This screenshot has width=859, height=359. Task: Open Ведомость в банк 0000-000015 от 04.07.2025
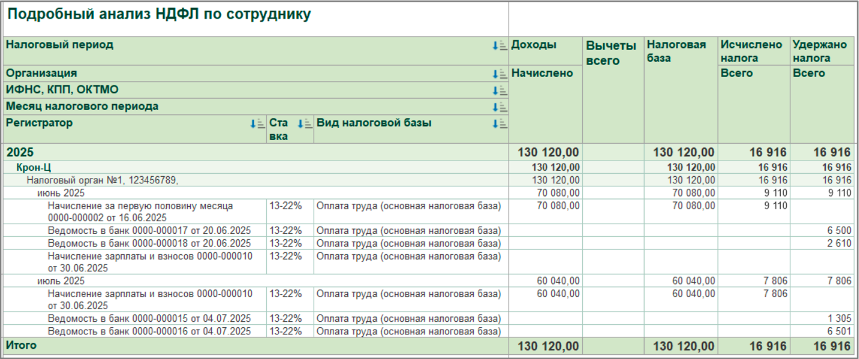(x=149, y=319)
